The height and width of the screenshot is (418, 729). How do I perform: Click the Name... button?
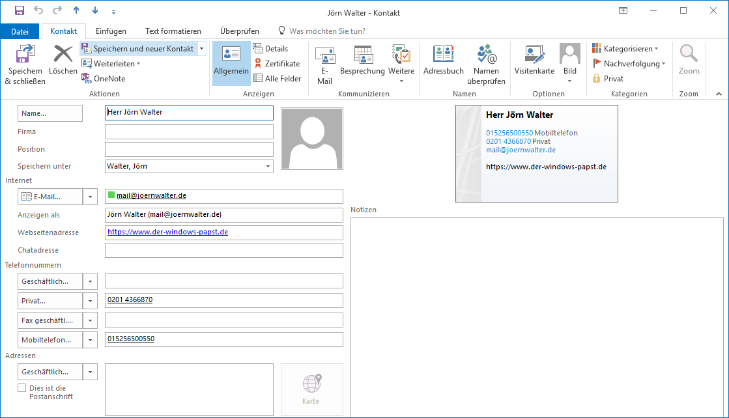(50, 113)
